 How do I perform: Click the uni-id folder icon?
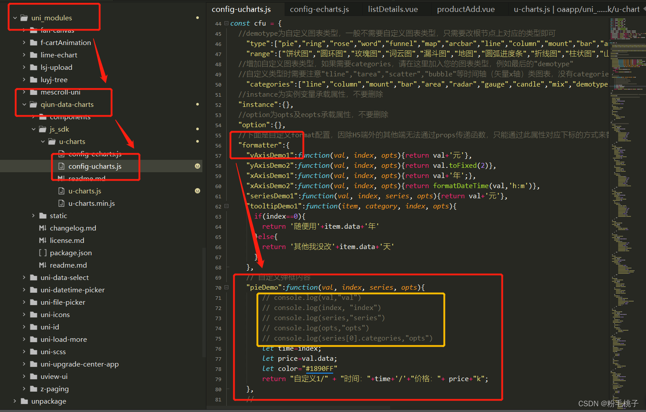(x=34, y=327)
